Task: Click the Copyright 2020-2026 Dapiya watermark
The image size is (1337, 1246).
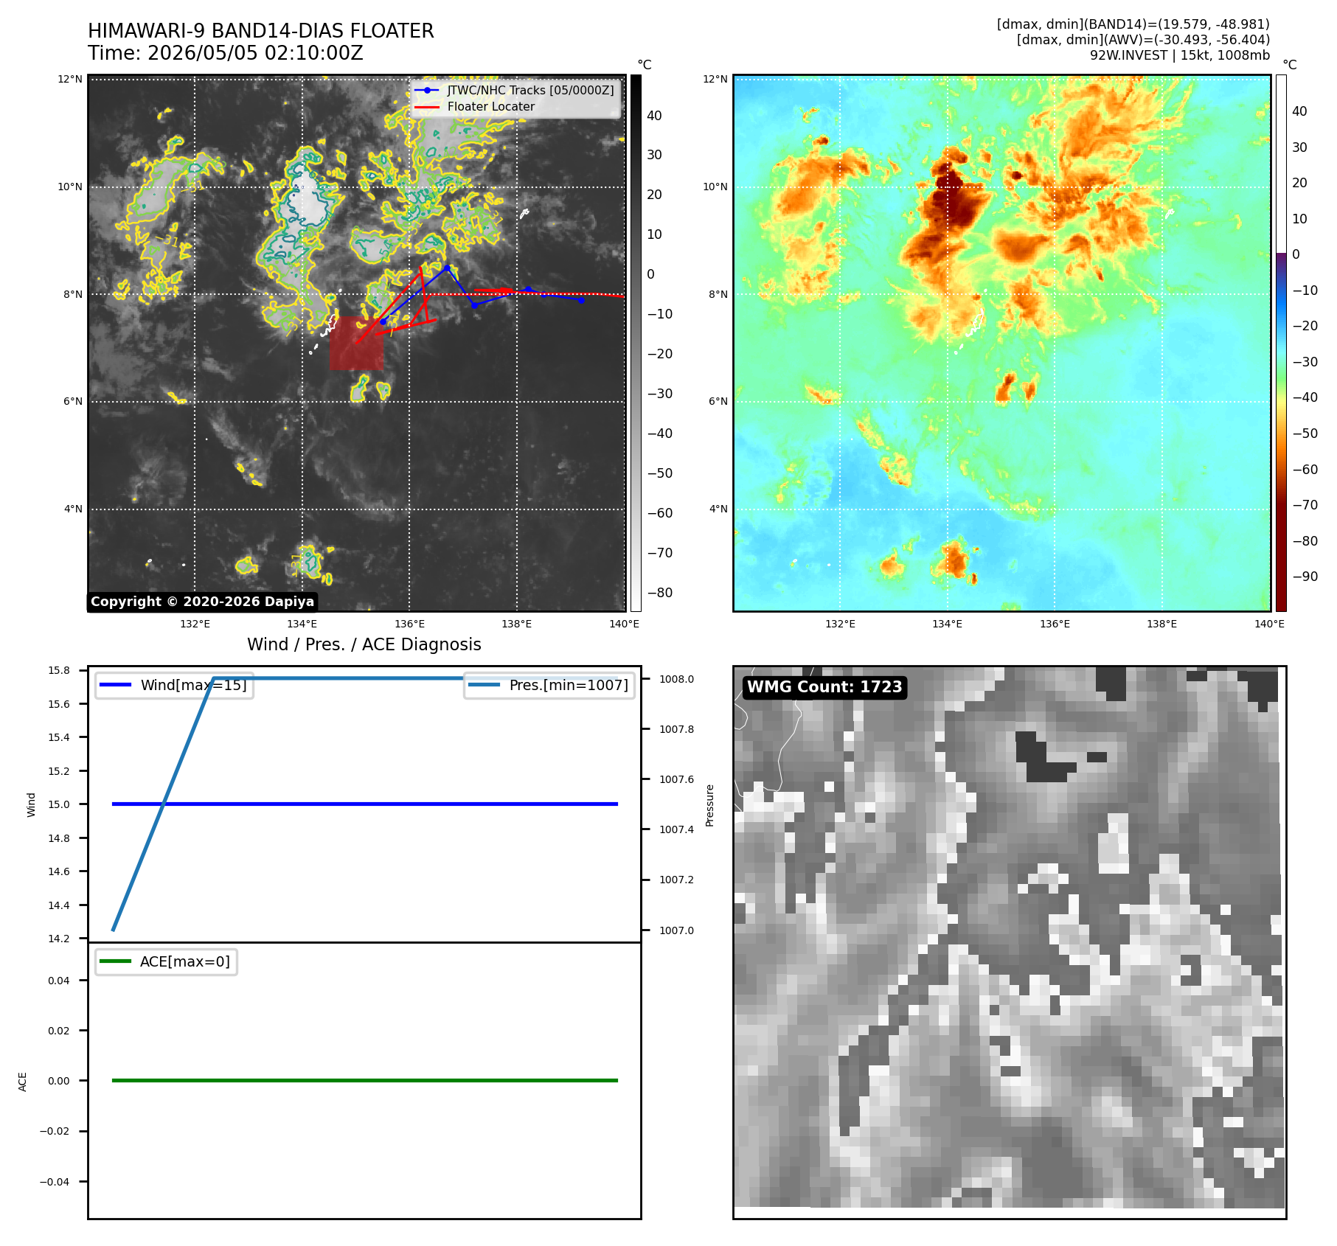Action: 202,602
